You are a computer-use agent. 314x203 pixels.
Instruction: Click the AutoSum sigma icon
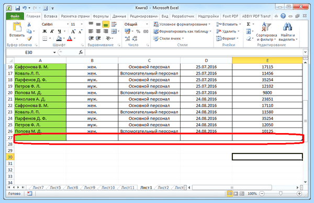click(x=249, y=24)
